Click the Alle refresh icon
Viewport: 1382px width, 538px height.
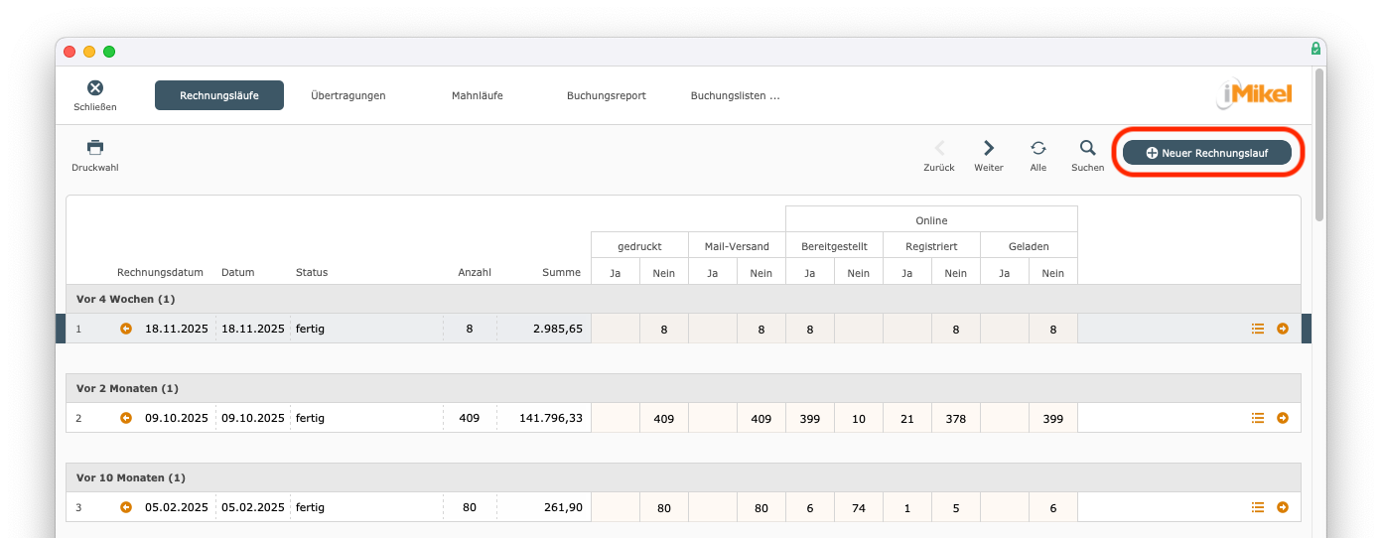click(x=1037, y=148)
